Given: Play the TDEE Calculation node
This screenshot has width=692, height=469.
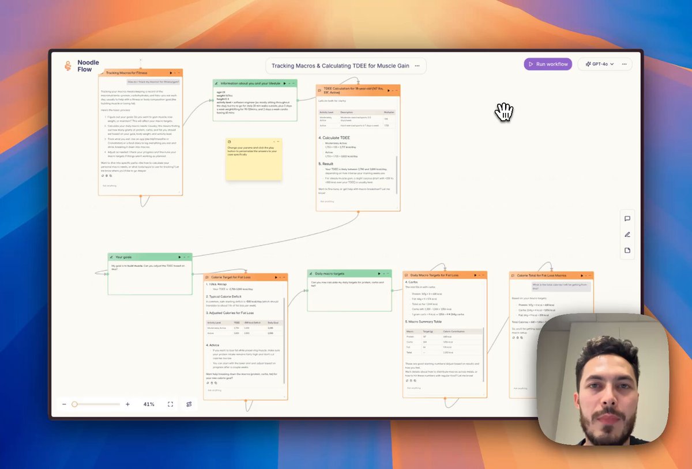Looking at the screenshot, I should point(388,90).
